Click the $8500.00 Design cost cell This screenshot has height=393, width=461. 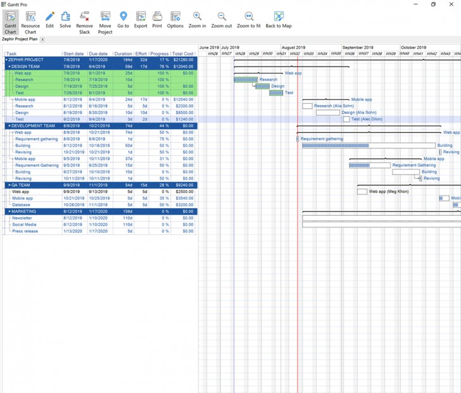184,113
